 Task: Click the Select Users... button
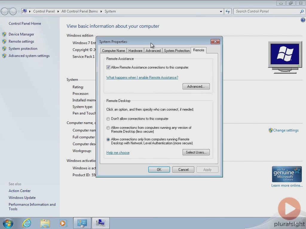click(x=196, y=152)
